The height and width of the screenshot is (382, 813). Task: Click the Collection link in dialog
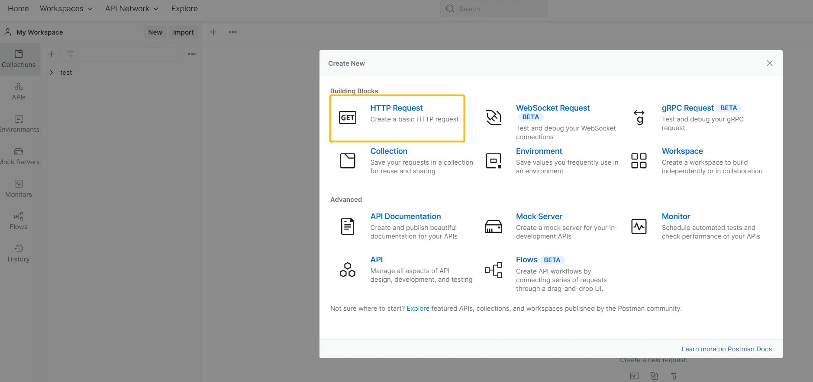[x=389, y=151]
